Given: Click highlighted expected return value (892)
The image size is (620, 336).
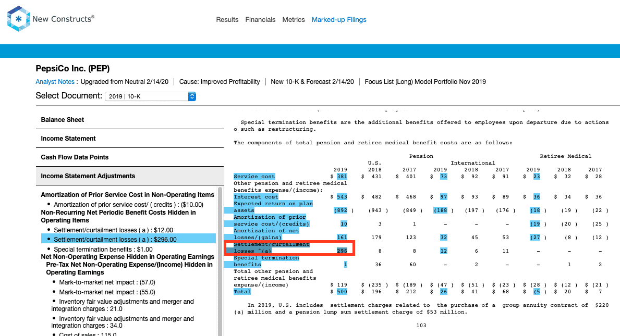Looking at the screenshot, I should [341, 210].
